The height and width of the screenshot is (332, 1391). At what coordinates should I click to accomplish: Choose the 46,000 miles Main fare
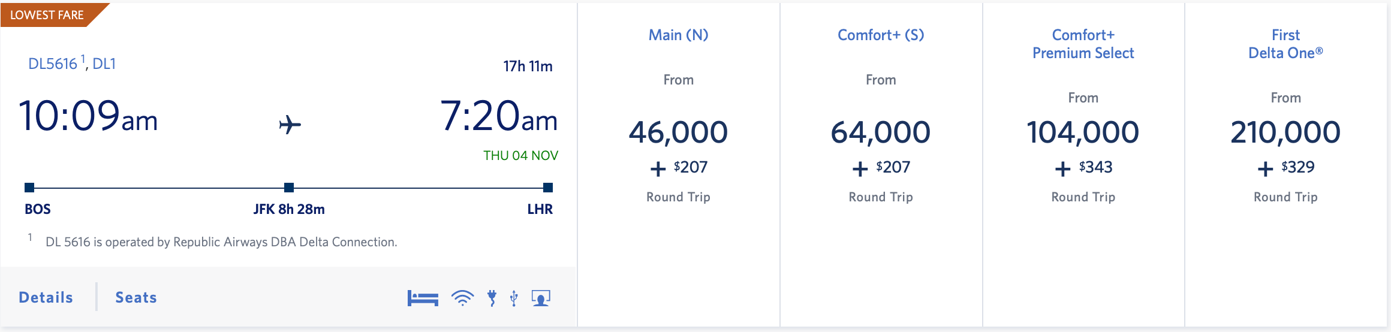(x=678, y=132)
